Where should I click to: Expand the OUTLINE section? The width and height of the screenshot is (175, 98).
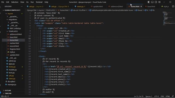(x=8, y=90)
